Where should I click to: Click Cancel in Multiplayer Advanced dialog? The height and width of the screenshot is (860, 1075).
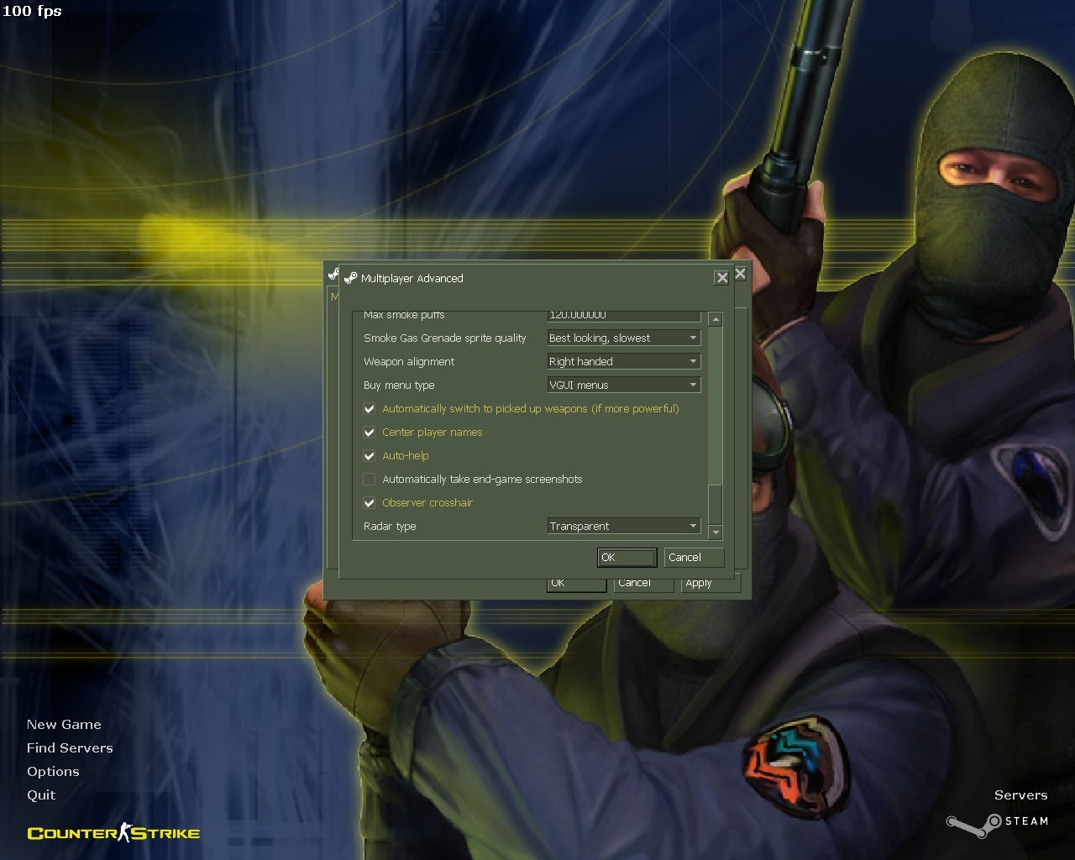pos(694,558)
